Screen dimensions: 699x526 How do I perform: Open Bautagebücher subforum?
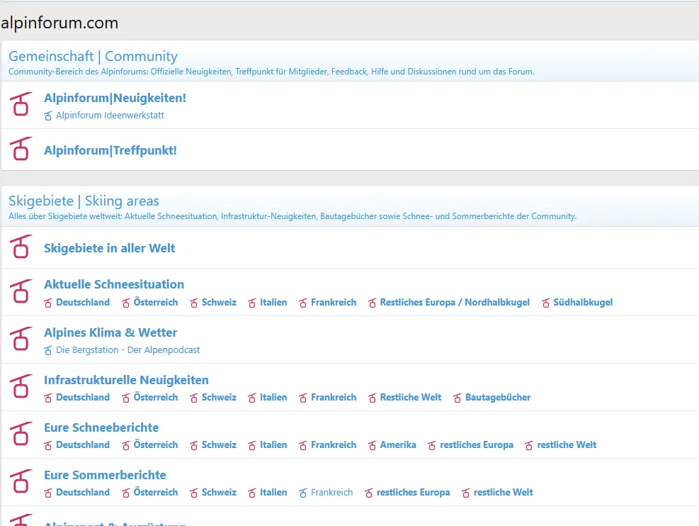(x=498, y=398)
